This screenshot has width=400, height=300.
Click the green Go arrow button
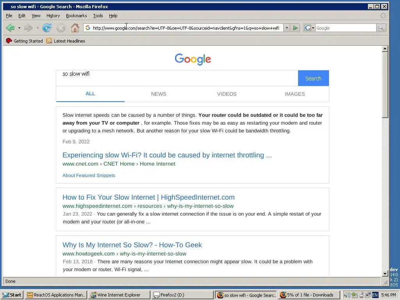click(295, 28)
